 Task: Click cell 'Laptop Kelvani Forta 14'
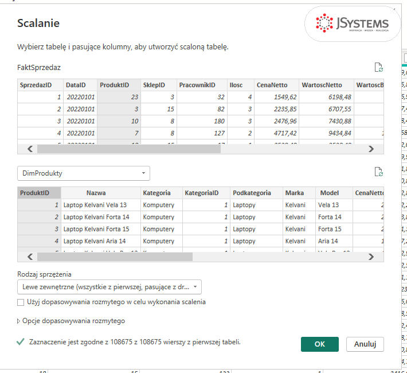pos(101,217)
